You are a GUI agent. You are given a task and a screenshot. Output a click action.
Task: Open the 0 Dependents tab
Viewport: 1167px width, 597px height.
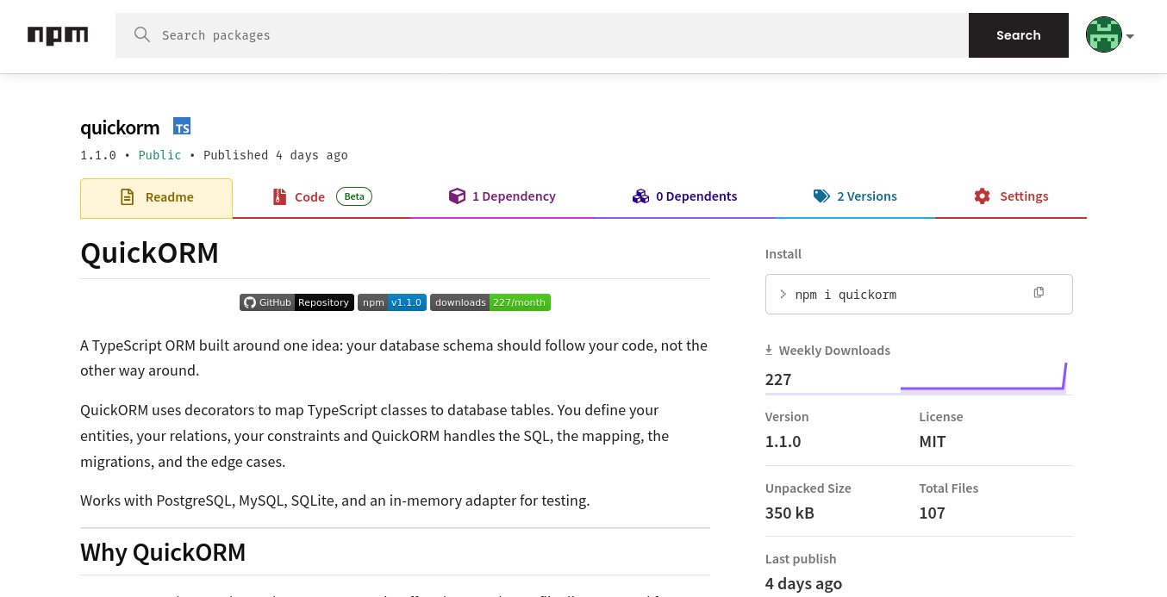[684, 197]
